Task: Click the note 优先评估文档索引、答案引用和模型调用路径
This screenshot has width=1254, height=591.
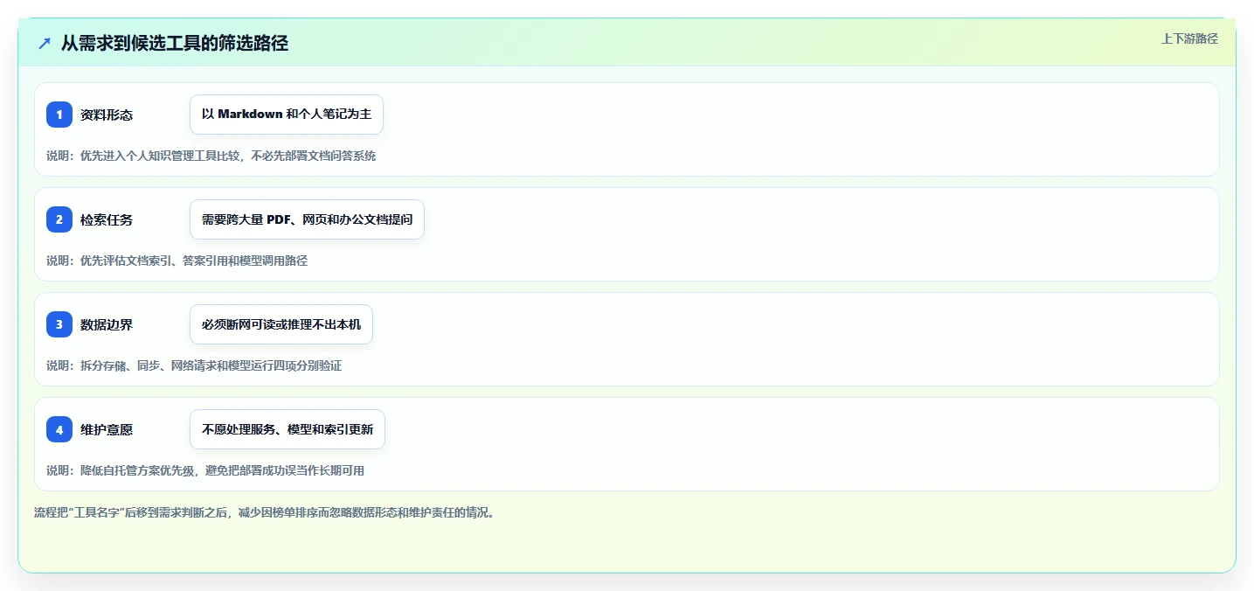Action: coord(177,261)
